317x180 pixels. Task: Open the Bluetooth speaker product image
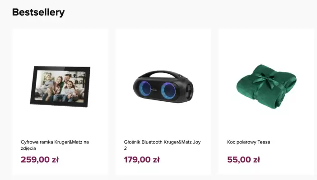point(163,86)
